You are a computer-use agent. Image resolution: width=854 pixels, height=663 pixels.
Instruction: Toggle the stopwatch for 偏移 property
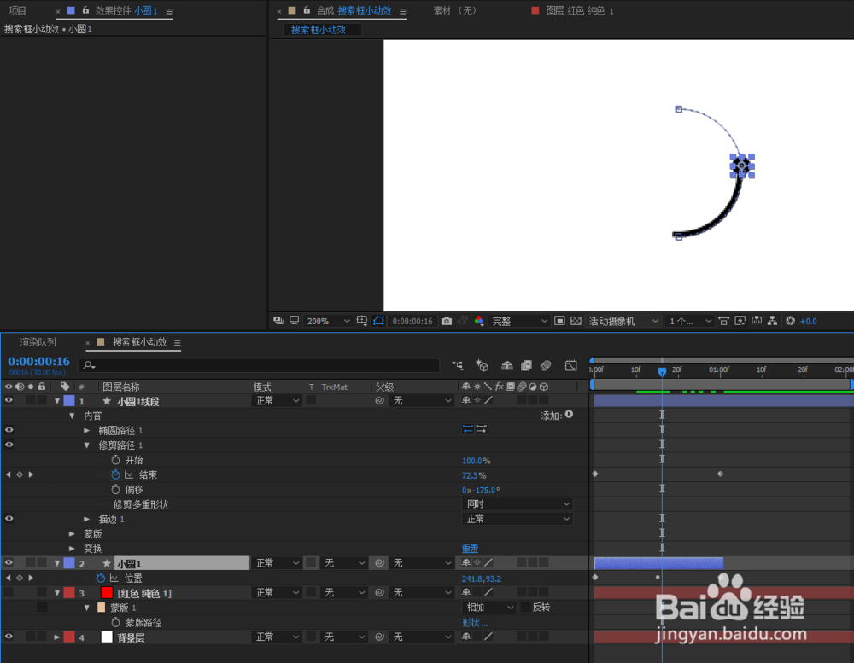(x=115, y=490)
